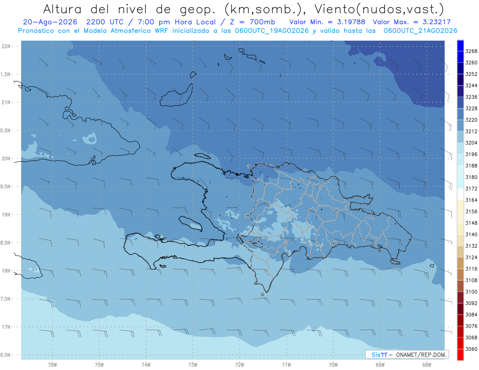Click the "3180" color scale label
Viewport: 479px width, 370px height.
tap(471, 177)
